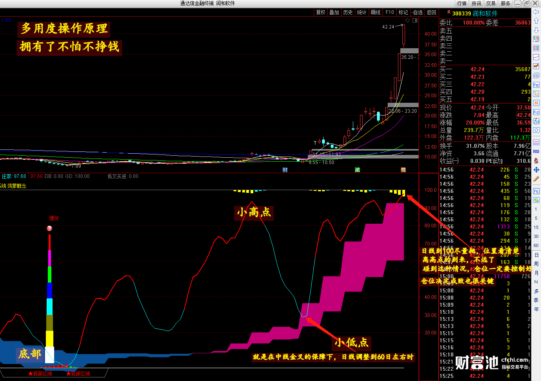Click the RSI indicator icon

536,151
